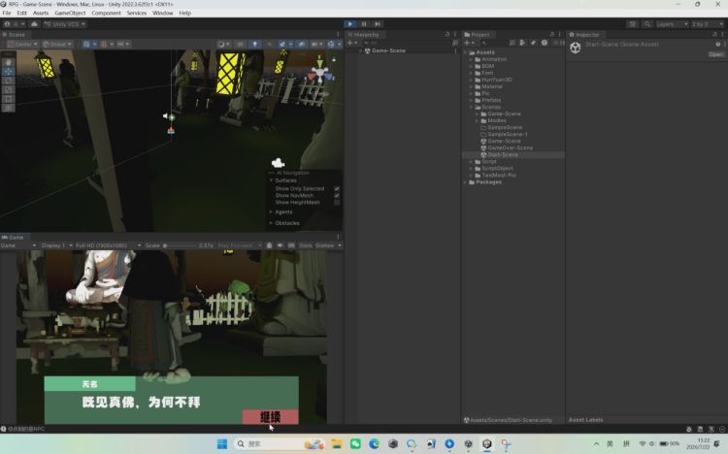This screenshot has width=728, height=454.
Task: Open the Game view mode dropdown
Action: [x=18, y=245]
